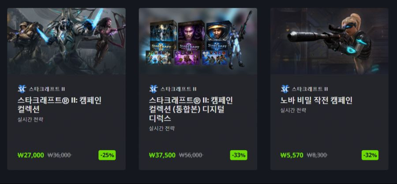397x184 pixels.
Task: Click the -33% discount badge
Action: 239,155
